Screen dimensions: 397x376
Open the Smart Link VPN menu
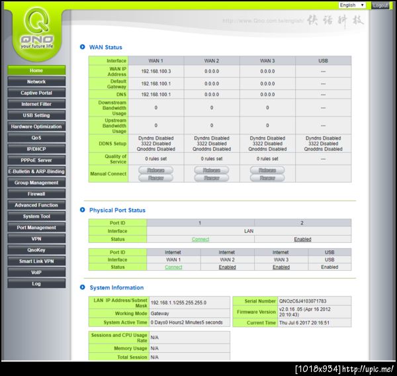[x=36, y=261]
